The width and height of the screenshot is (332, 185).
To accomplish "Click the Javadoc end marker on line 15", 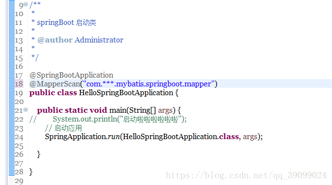I will click(x=35, y=58).
